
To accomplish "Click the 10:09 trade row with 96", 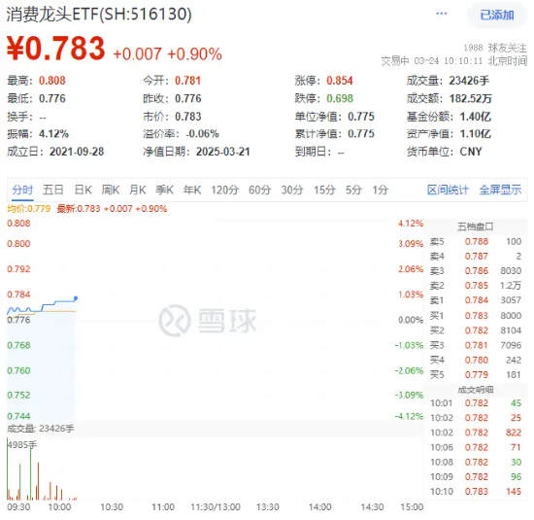I will point(476,476).
